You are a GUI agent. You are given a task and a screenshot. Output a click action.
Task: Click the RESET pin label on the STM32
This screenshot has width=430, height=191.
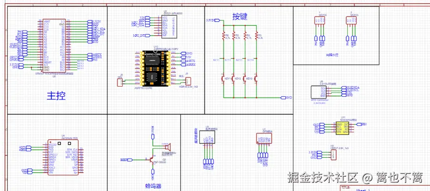[48, 62]
